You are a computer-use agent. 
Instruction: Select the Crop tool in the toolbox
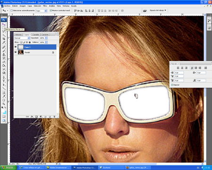click(x=4, y=39)
